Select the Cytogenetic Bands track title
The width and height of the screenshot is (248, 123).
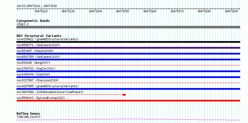click(x=33, y=21)
